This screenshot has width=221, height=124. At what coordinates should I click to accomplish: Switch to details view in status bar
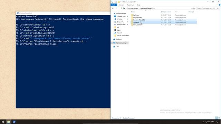pos(217,118)
